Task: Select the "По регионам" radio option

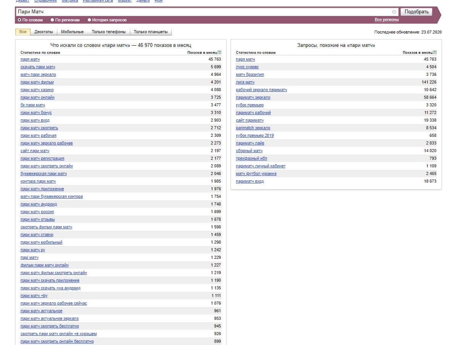Action: (x=52, y=20)
